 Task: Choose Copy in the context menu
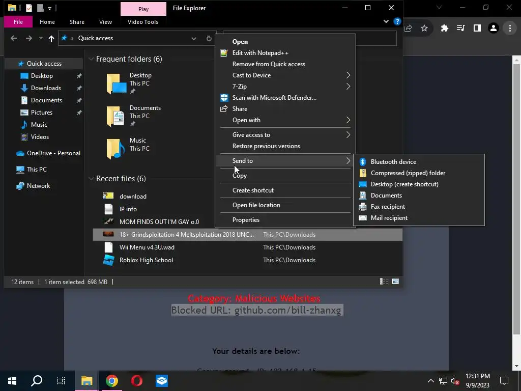tap(285, 176)
